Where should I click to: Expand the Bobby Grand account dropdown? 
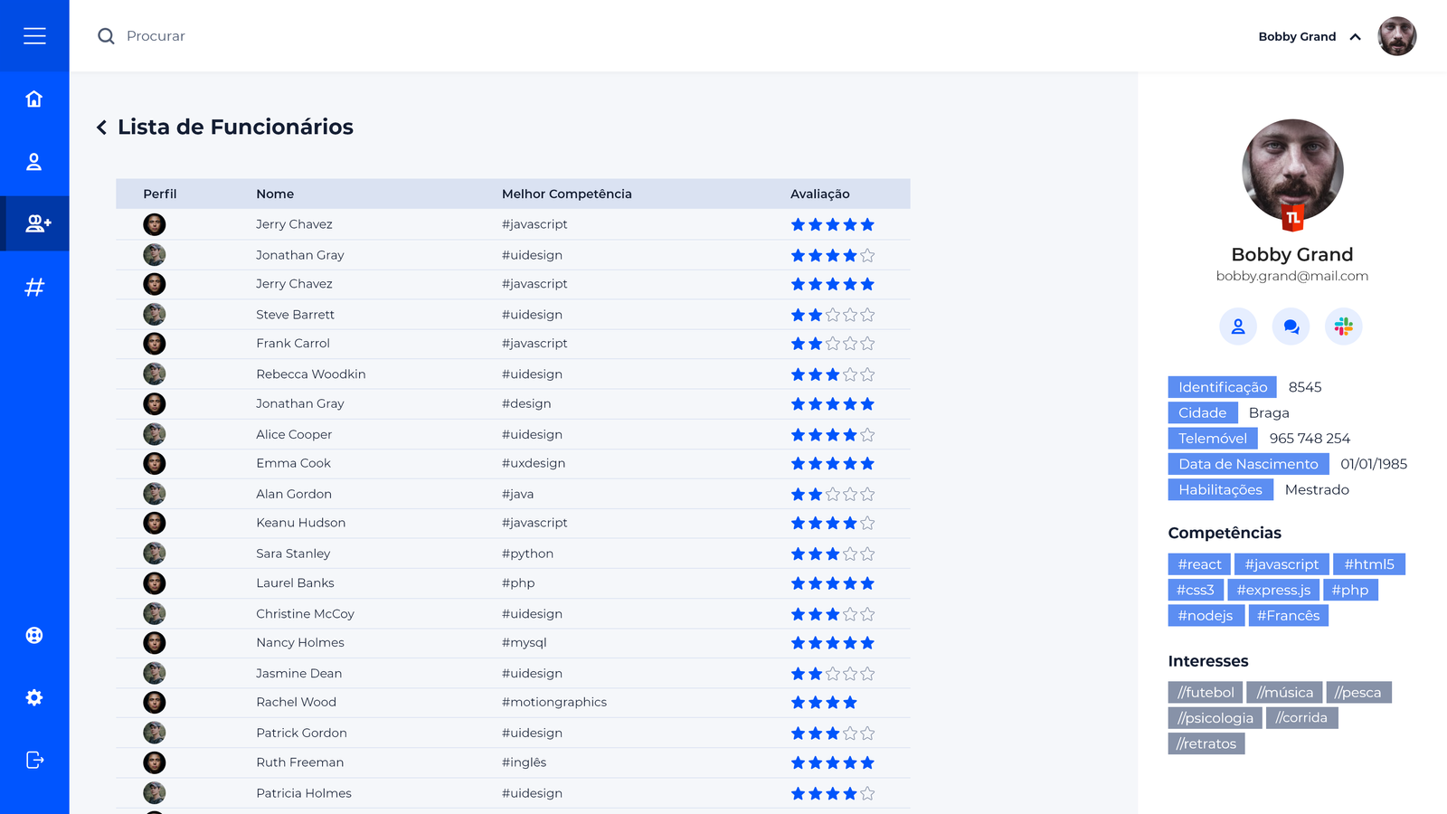pos(1355,37)
